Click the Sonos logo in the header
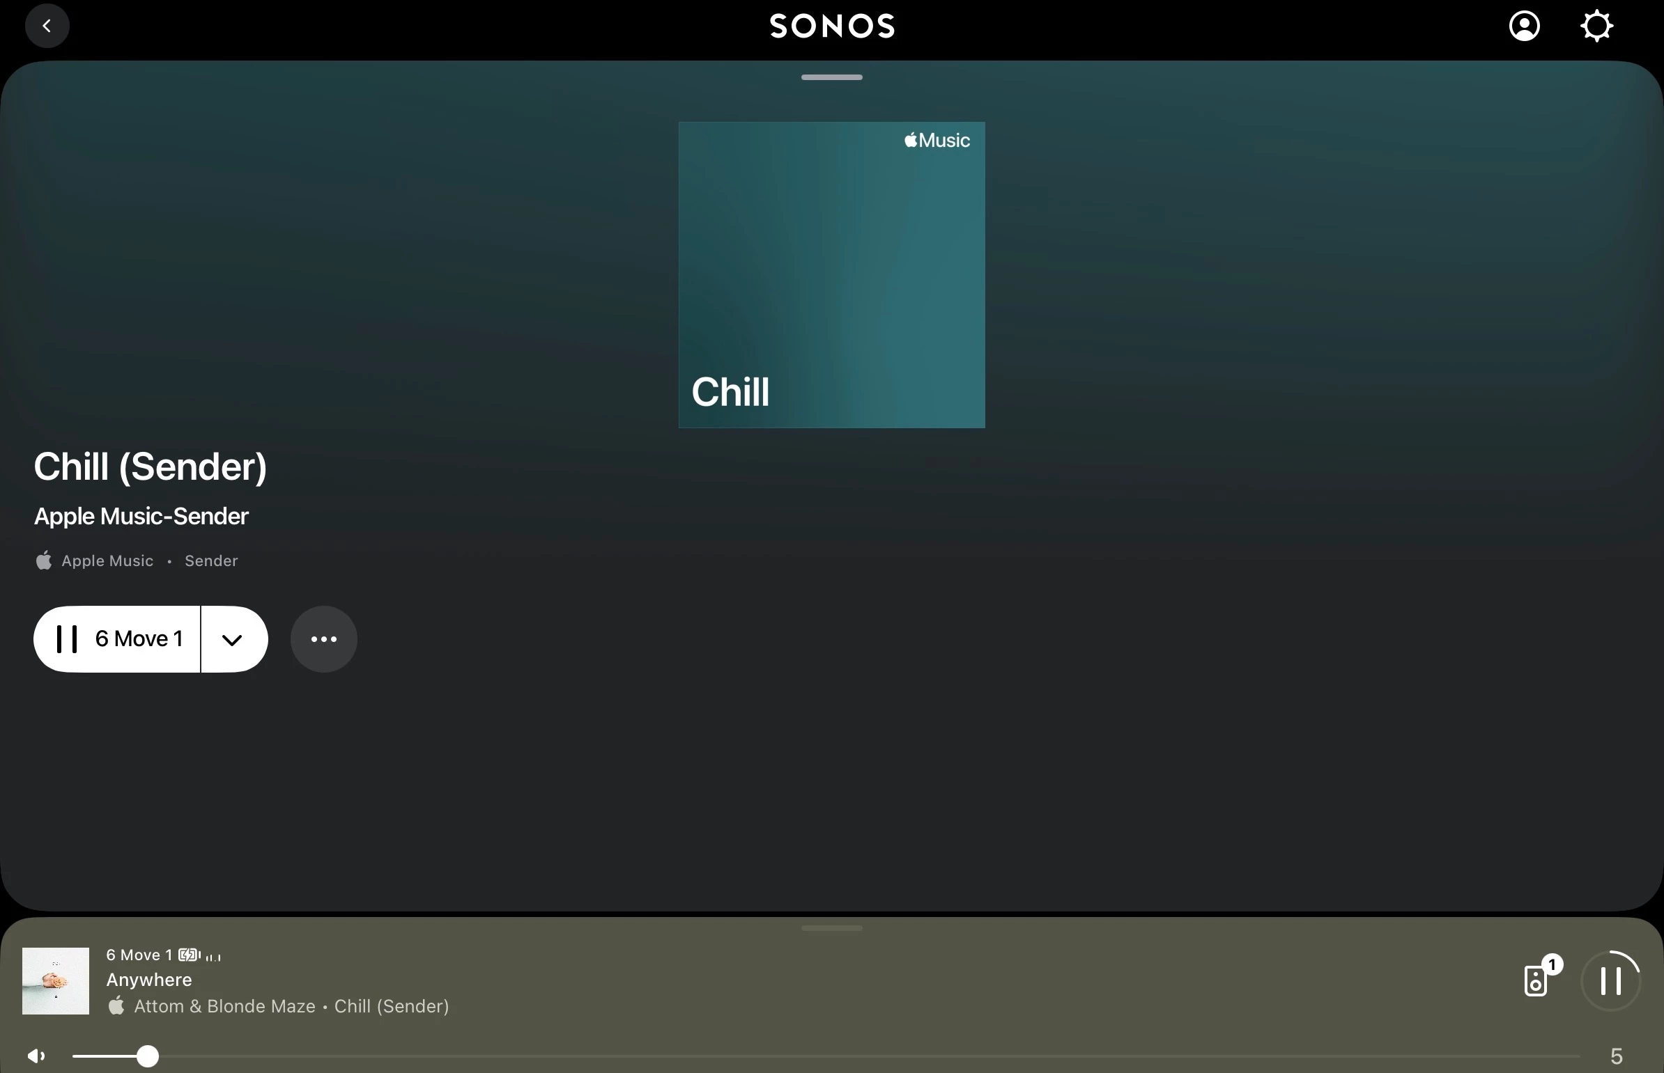The image size is (1664, 1073). [831, 26]
